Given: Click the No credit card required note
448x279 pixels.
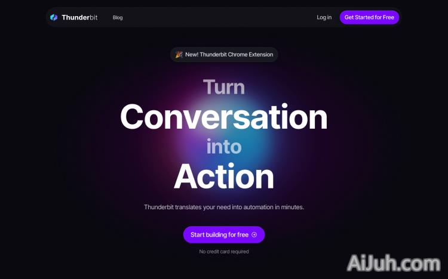Looking at the screenshot, I should [224, 252].
